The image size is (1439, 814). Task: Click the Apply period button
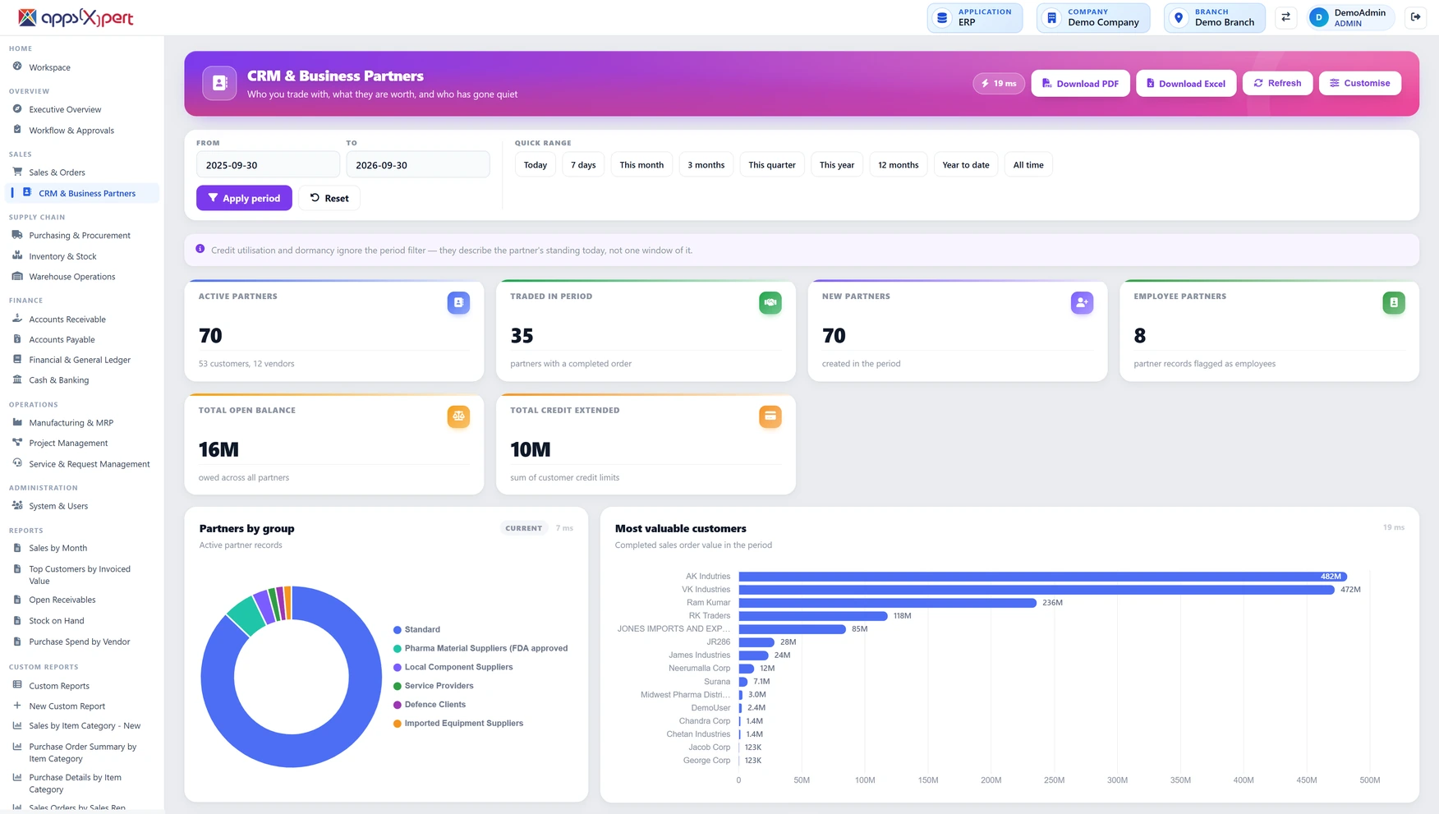click(x=244, y=198)
